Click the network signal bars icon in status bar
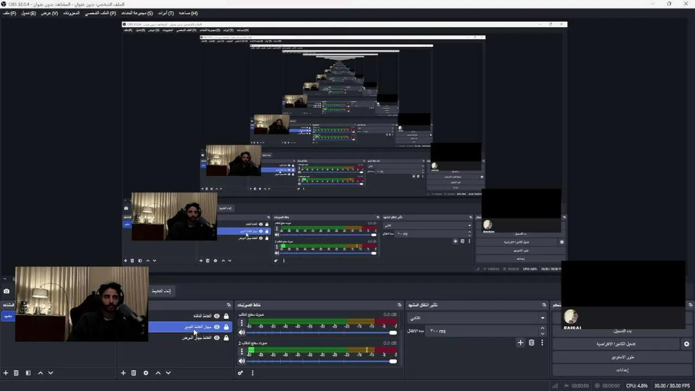695x391 pixels. pyautogui.click(x=554, y=386)
